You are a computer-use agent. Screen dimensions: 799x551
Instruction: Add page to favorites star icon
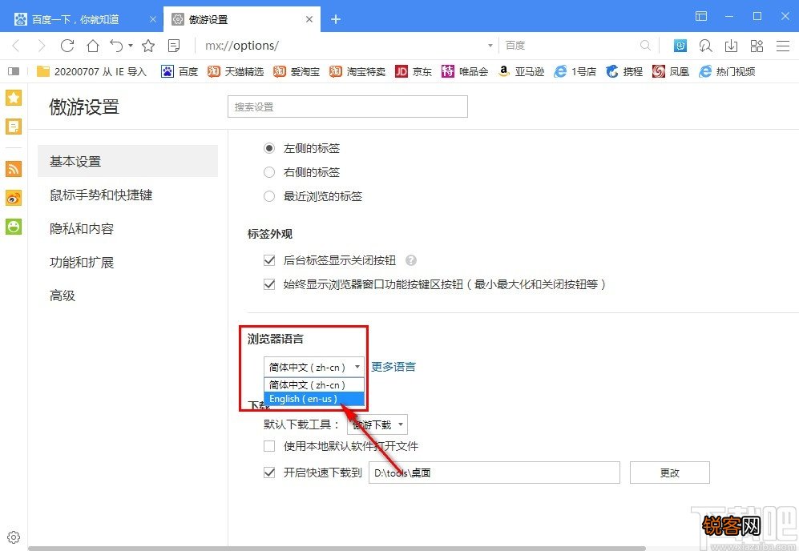pos(148,46)
